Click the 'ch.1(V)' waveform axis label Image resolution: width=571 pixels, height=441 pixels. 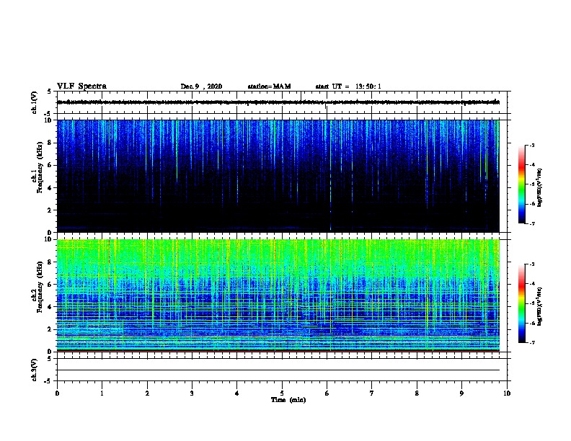tap(34, 102)
